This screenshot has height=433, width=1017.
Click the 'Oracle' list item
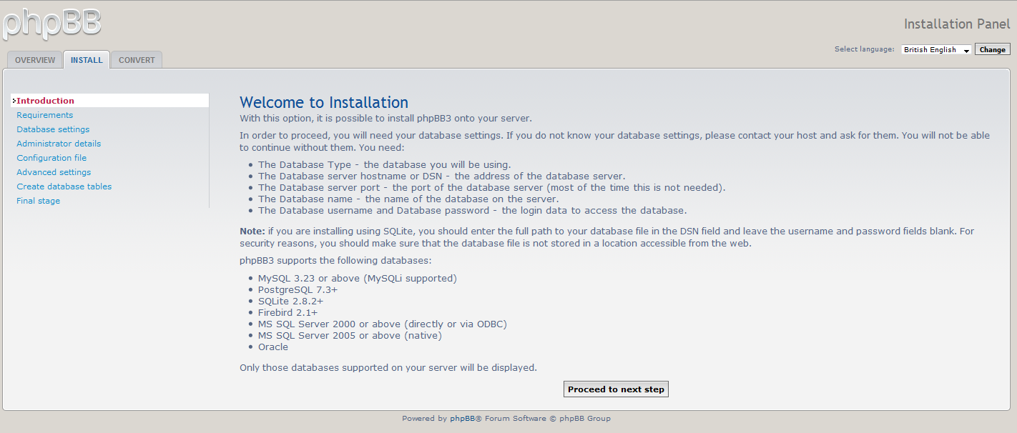[x=273, y=347]
